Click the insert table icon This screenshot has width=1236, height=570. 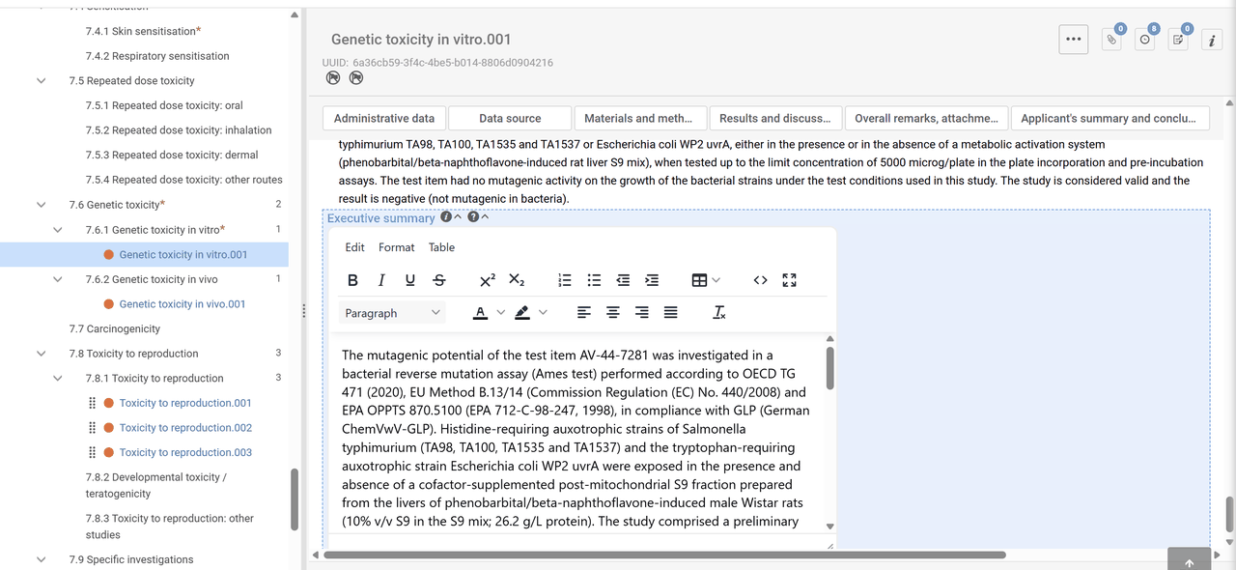click(700, 280)
